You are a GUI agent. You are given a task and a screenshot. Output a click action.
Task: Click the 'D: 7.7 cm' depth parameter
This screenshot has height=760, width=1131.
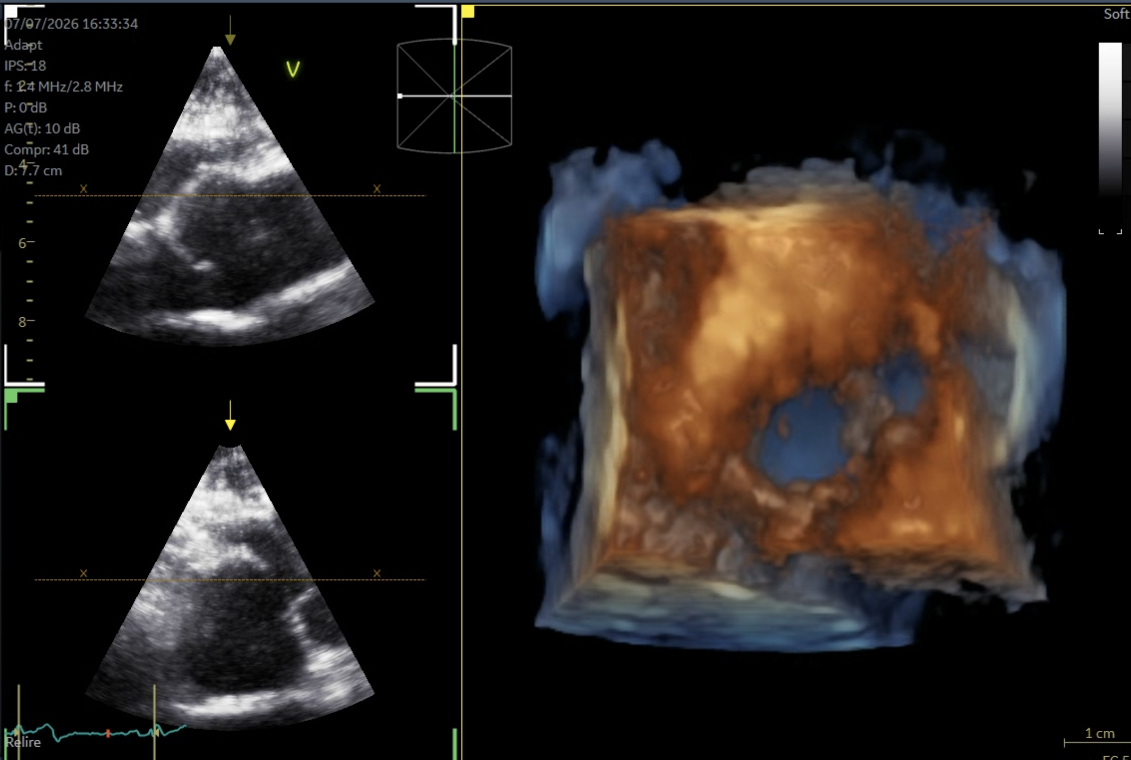pyautogui.click(x=33, y=170)
